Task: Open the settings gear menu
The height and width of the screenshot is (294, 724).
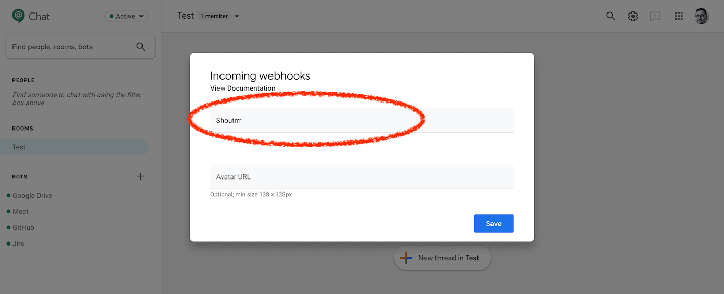Action: point(632,16)
